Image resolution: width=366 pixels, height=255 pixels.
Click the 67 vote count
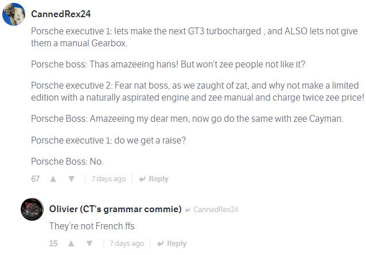click(36, 179)
